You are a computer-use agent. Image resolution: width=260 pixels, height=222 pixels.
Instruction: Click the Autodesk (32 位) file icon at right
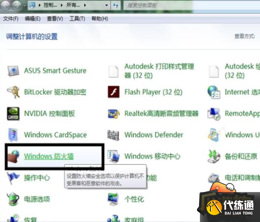(214, 71)
